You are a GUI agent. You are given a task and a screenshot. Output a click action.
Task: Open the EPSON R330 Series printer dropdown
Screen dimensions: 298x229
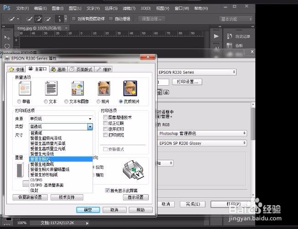tap(197, 72)
